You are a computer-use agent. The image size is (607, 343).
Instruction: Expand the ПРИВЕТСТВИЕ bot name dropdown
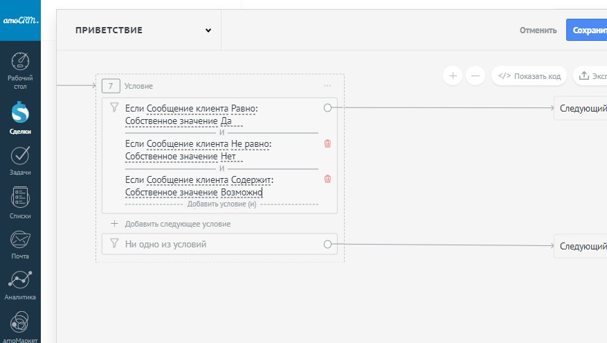(x=208, y=30)
